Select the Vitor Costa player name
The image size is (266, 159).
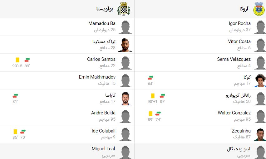(239, 41)
